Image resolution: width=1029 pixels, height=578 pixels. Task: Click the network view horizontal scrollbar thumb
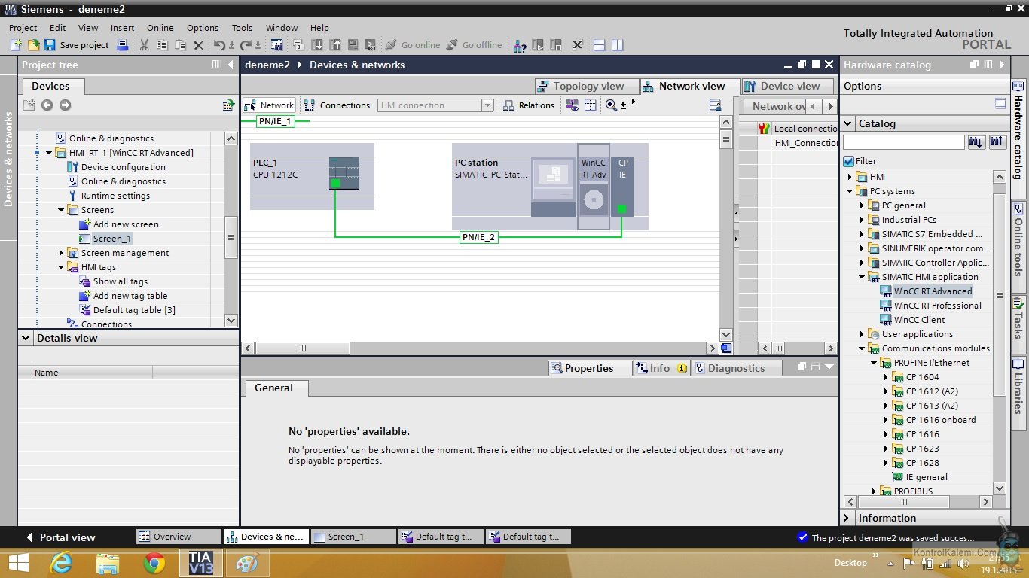(x=304, y=348)
